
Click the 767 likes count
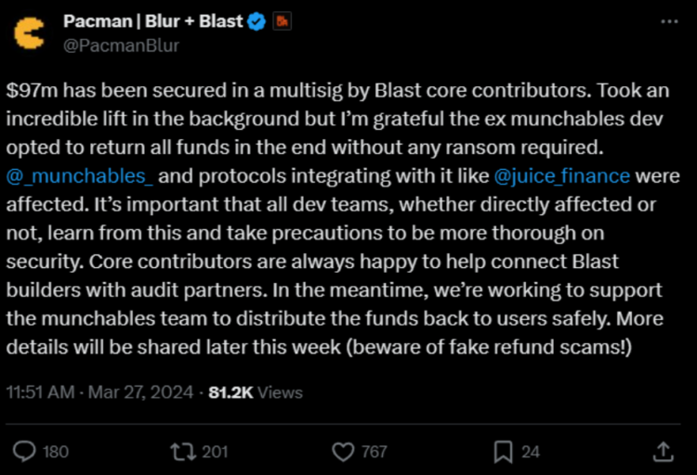375,452
